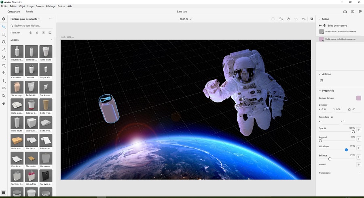This screenshot has height=198, width=364.
Task: Select the Dolly camera tool
Action: tap(4, 80)
